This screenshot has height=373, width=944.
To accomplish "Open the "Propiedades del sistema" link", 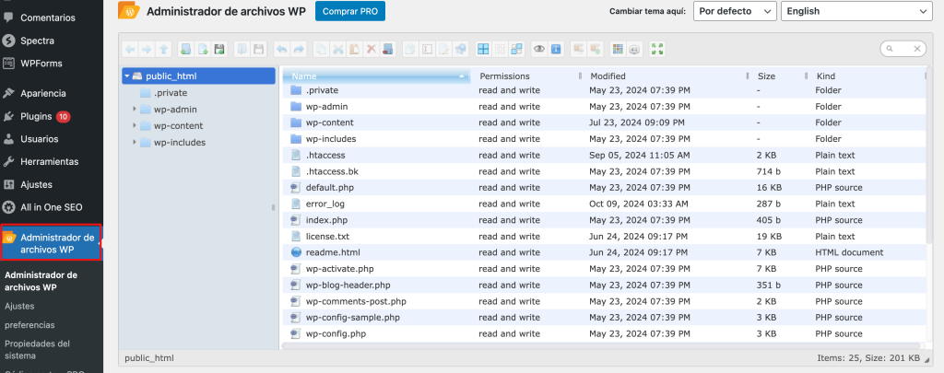I will [x=38, y=349].
